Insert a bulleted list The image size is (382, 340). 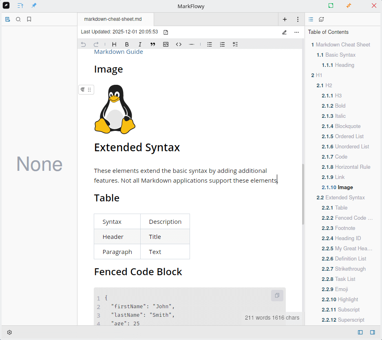click(210, 44)
